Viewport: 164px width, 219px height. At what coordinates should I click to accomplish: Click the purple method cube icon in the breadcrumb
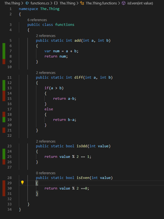(x=123, y=3)
